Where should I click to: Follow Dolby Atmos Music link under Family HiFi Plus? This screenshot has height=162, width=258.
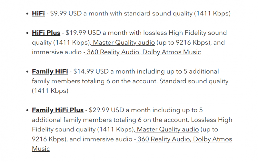[213, 139]
